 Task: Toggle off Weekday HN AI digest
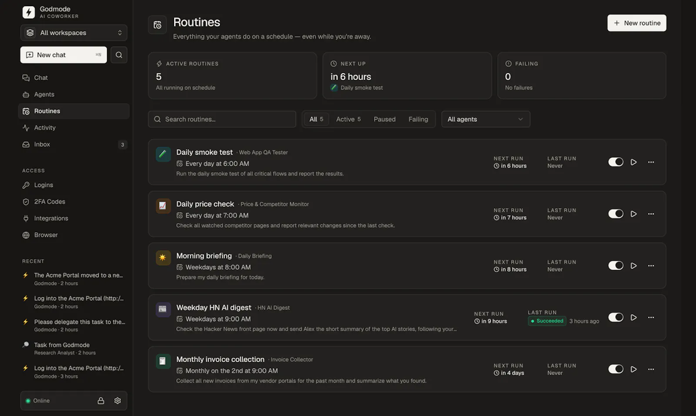coord(616,317)
